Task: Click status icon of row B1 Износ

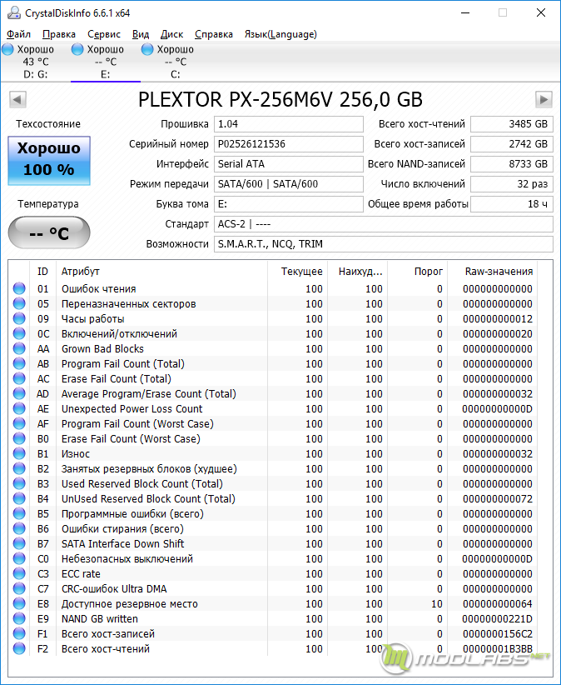Action: coord(19,453)
